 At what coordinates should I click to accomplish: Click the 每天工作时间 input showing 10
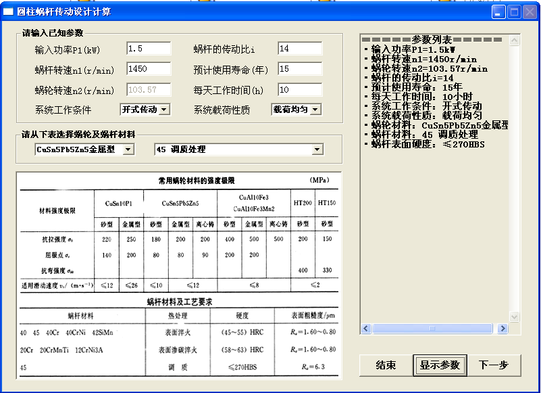click(x=300, y=89)
